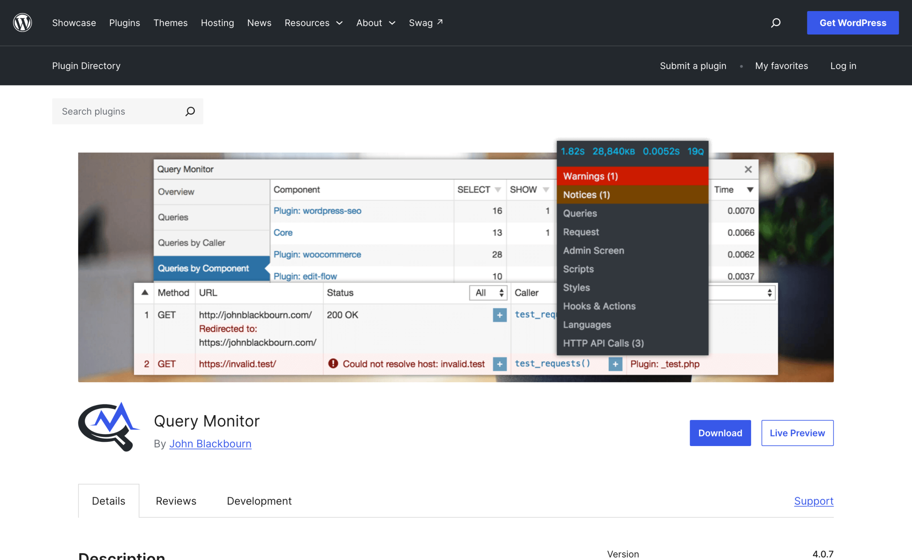Download the Query Monitor plugin
The width and height of the screenshot is (912, 560).
pyautogui.click(x=720, y=433)
